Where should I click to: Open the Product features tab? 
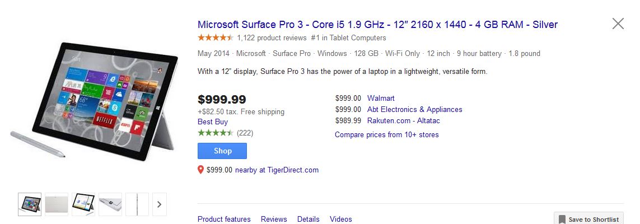point(224,219)
